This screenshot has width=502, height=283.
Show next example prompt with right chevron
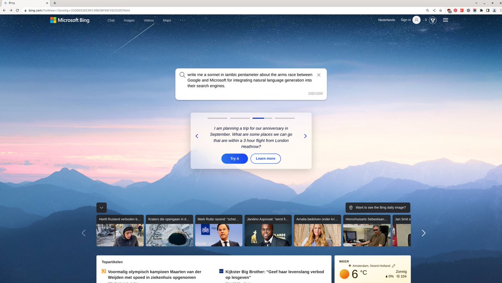click(x=305, y=136)
